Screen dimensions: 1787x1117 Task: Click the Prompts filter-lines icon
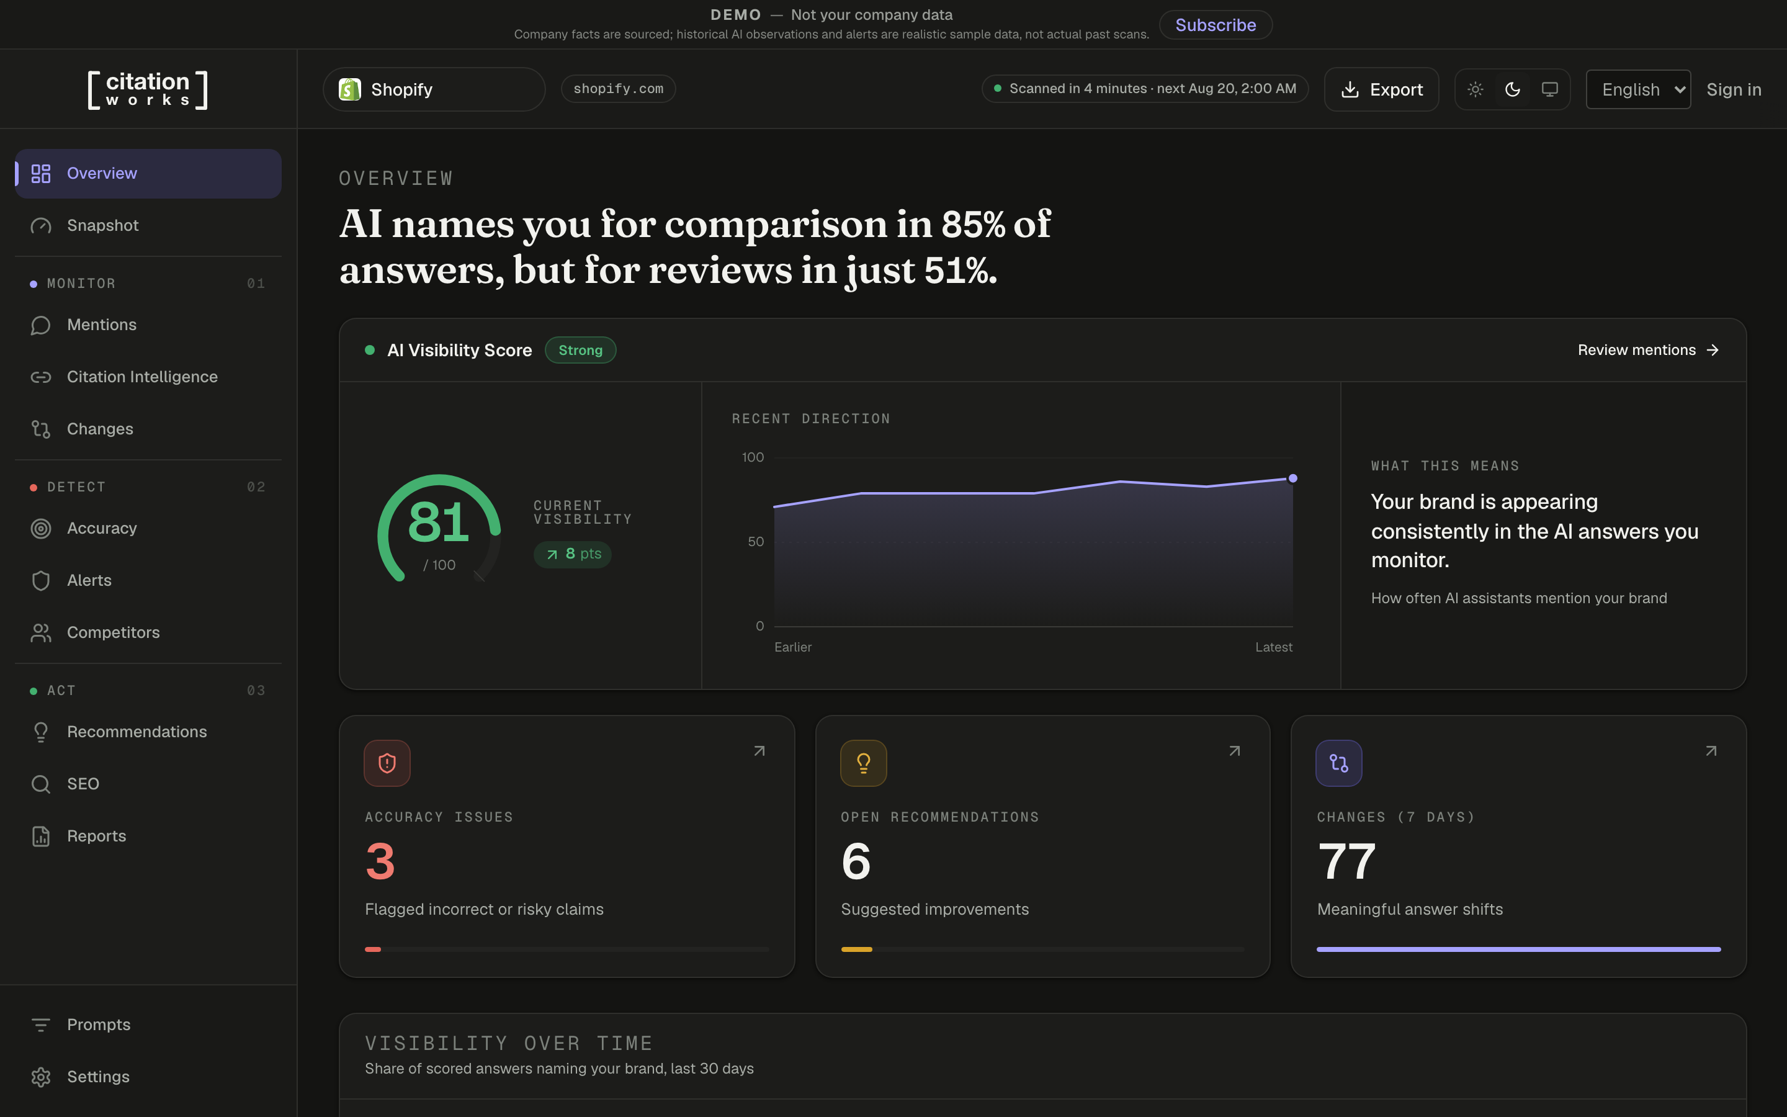40,1025
